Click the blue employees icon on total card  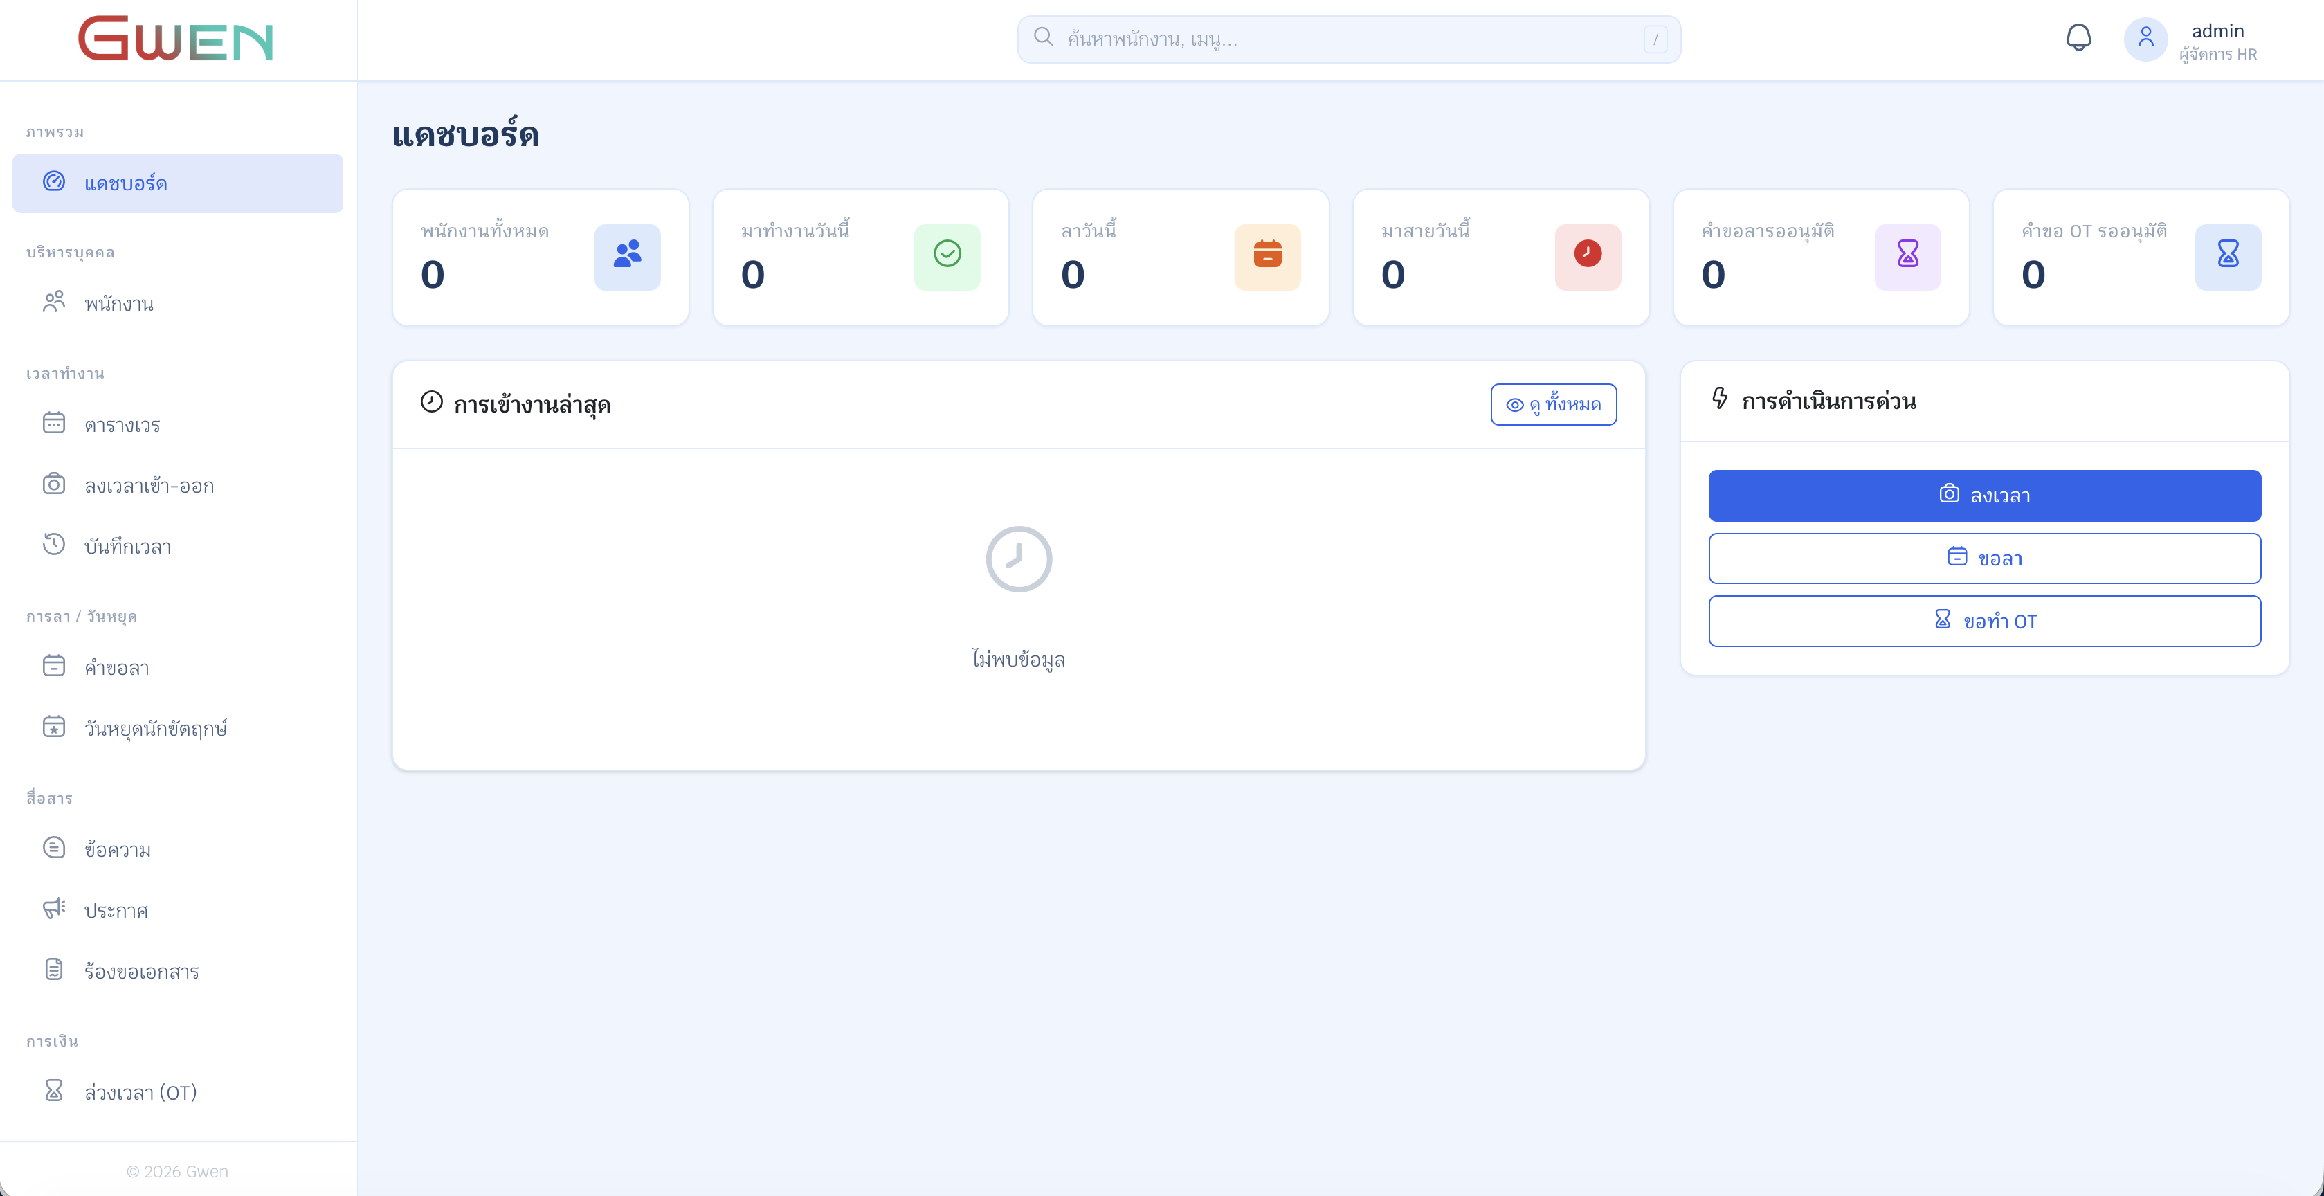(x=627, y=256)
